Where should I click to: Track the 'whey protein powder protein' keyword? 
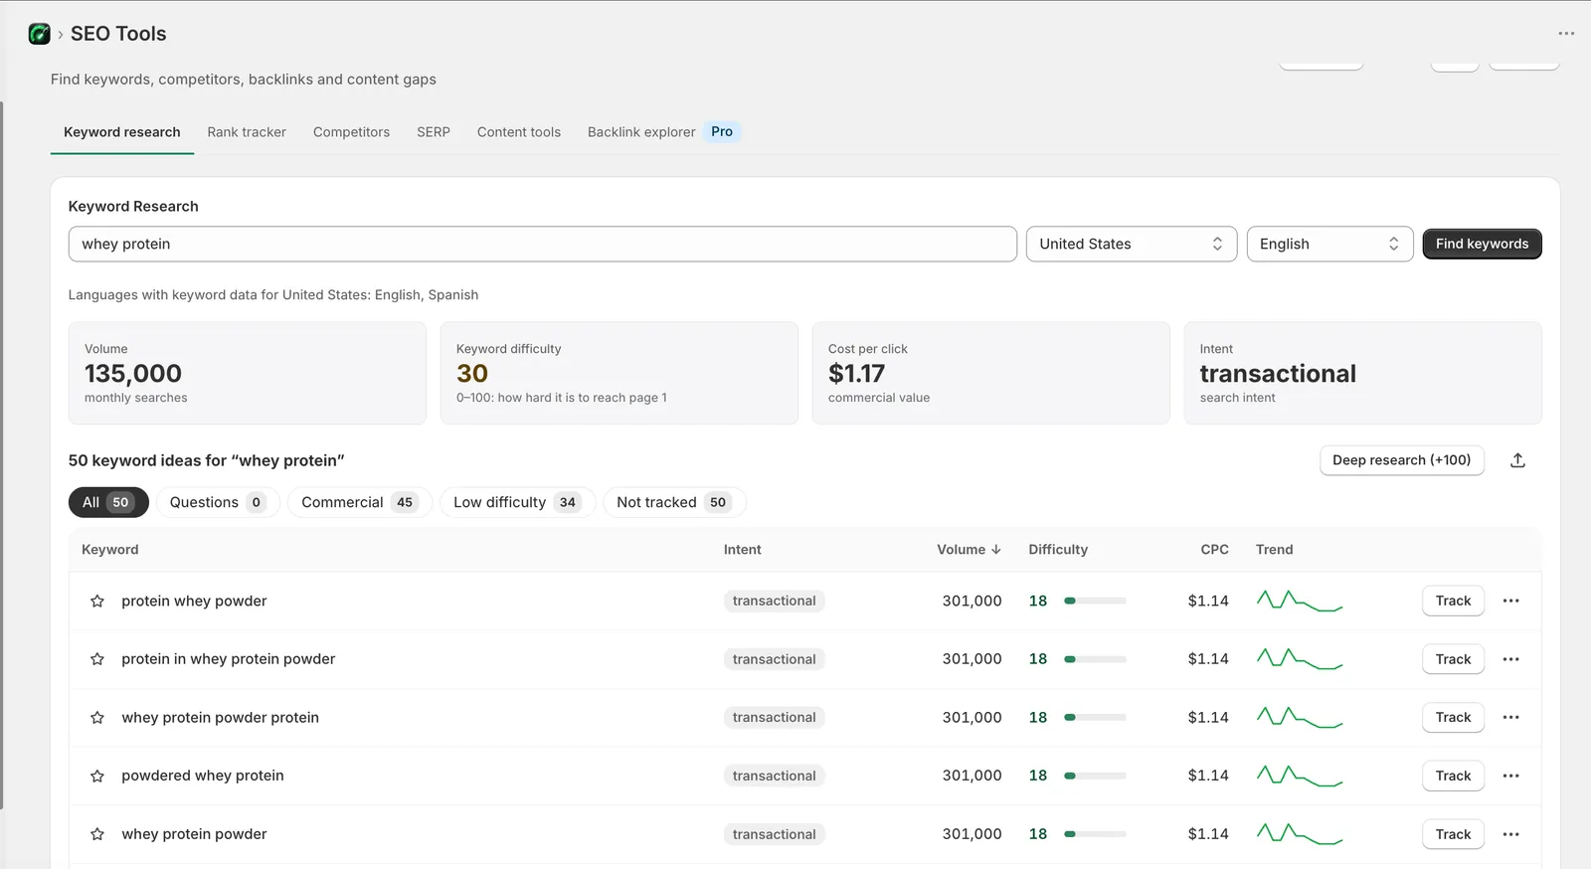pyautogui.click(x=1453, y=718)
